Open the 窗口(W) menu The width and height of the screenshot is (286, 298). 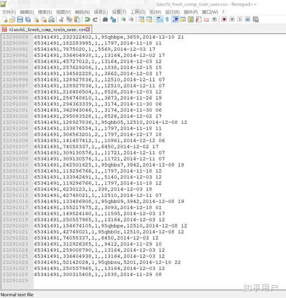pyautogui.click(x=210, y=12)
